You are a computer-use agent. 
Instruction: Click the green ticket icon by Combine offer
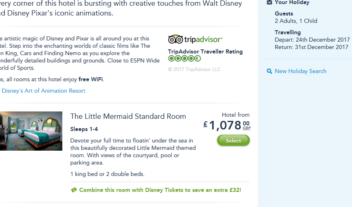click(74, 190)
